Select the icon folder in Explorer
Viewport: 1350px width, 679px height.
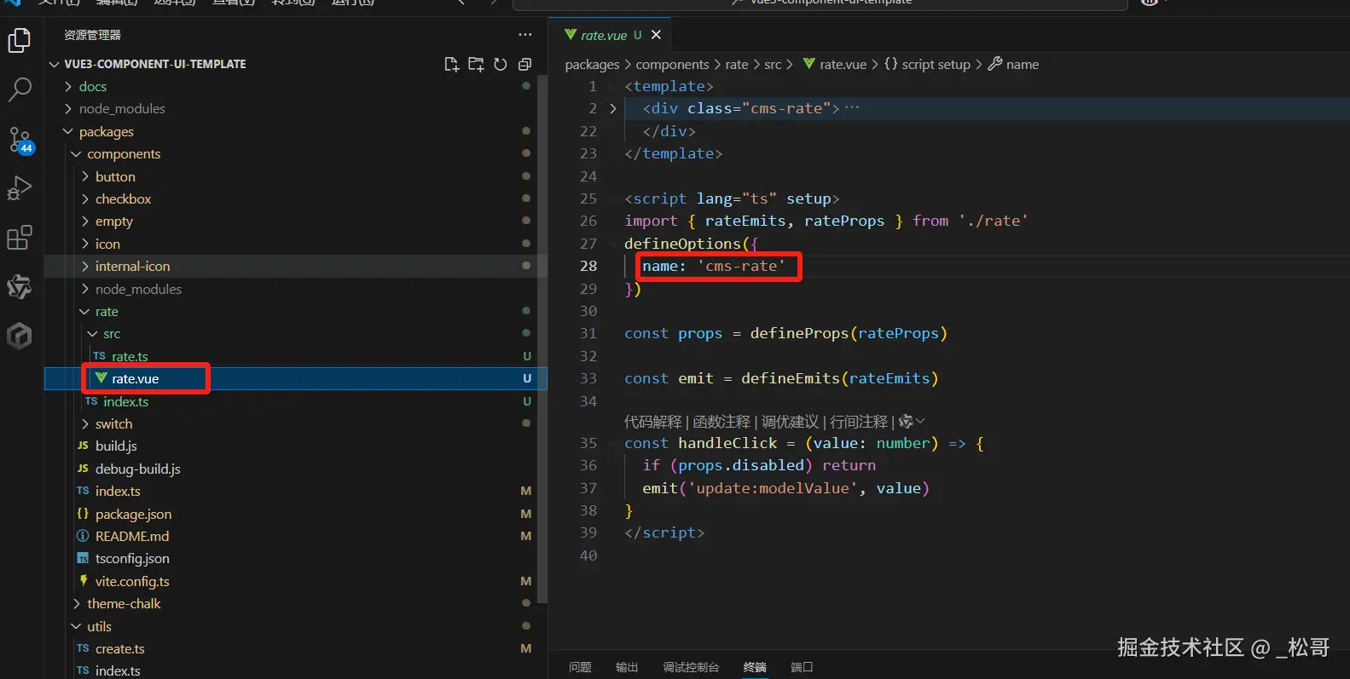[x=107, y=244]
